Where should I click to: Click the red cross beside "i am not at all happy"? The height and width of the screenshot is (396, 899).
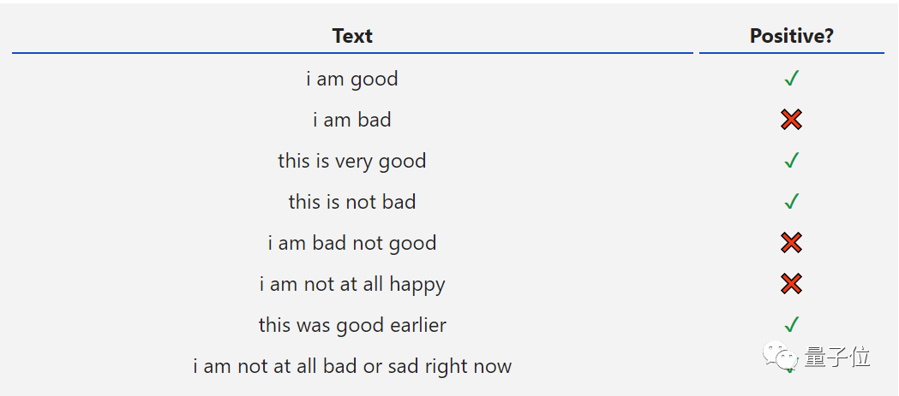pos(791,284)
